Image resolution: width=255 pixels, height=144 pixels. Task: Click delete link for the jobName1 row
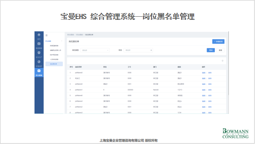[210, 90]
